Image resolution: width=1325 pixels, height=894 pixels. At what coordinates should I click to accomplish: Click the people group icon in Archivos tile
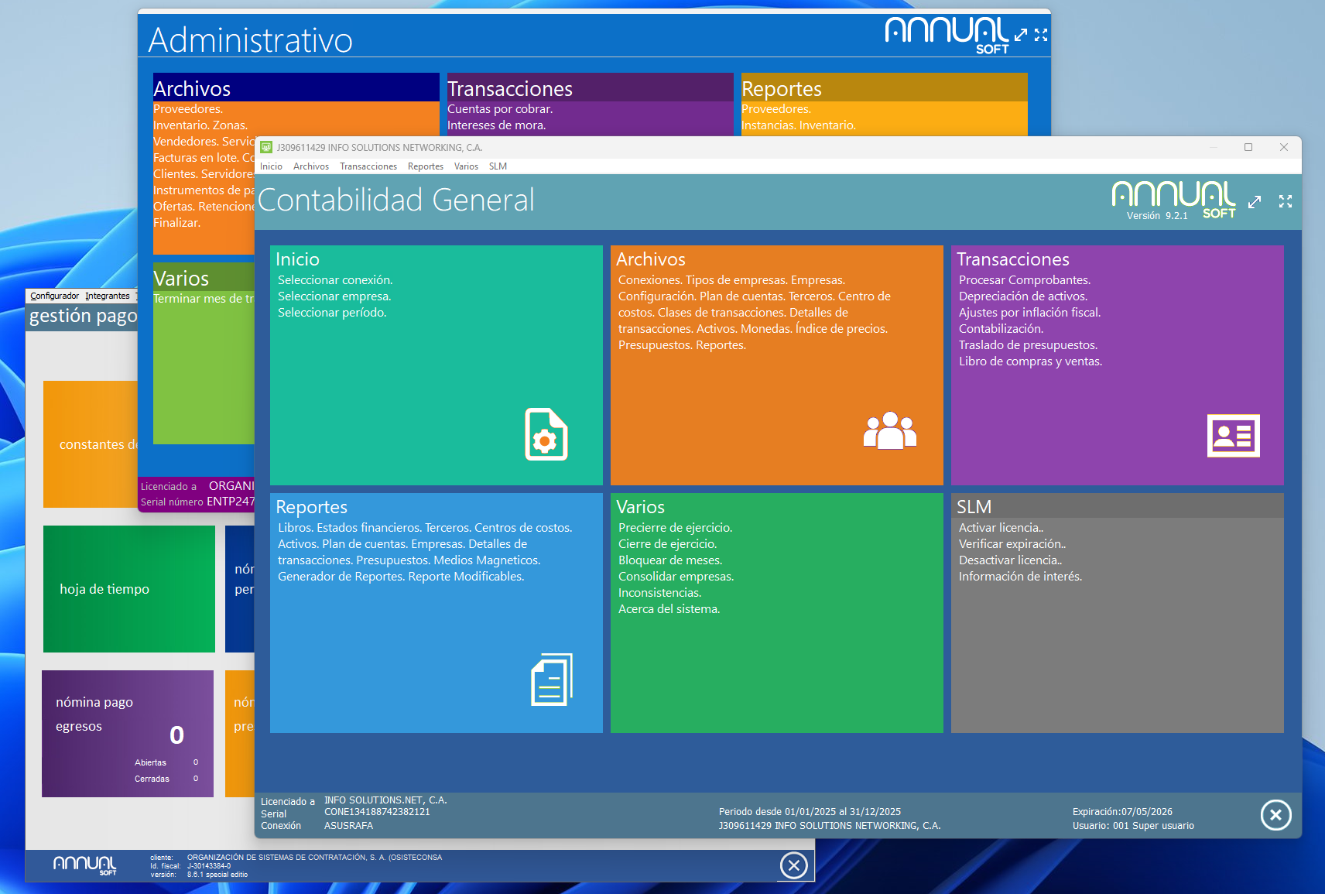889,431
